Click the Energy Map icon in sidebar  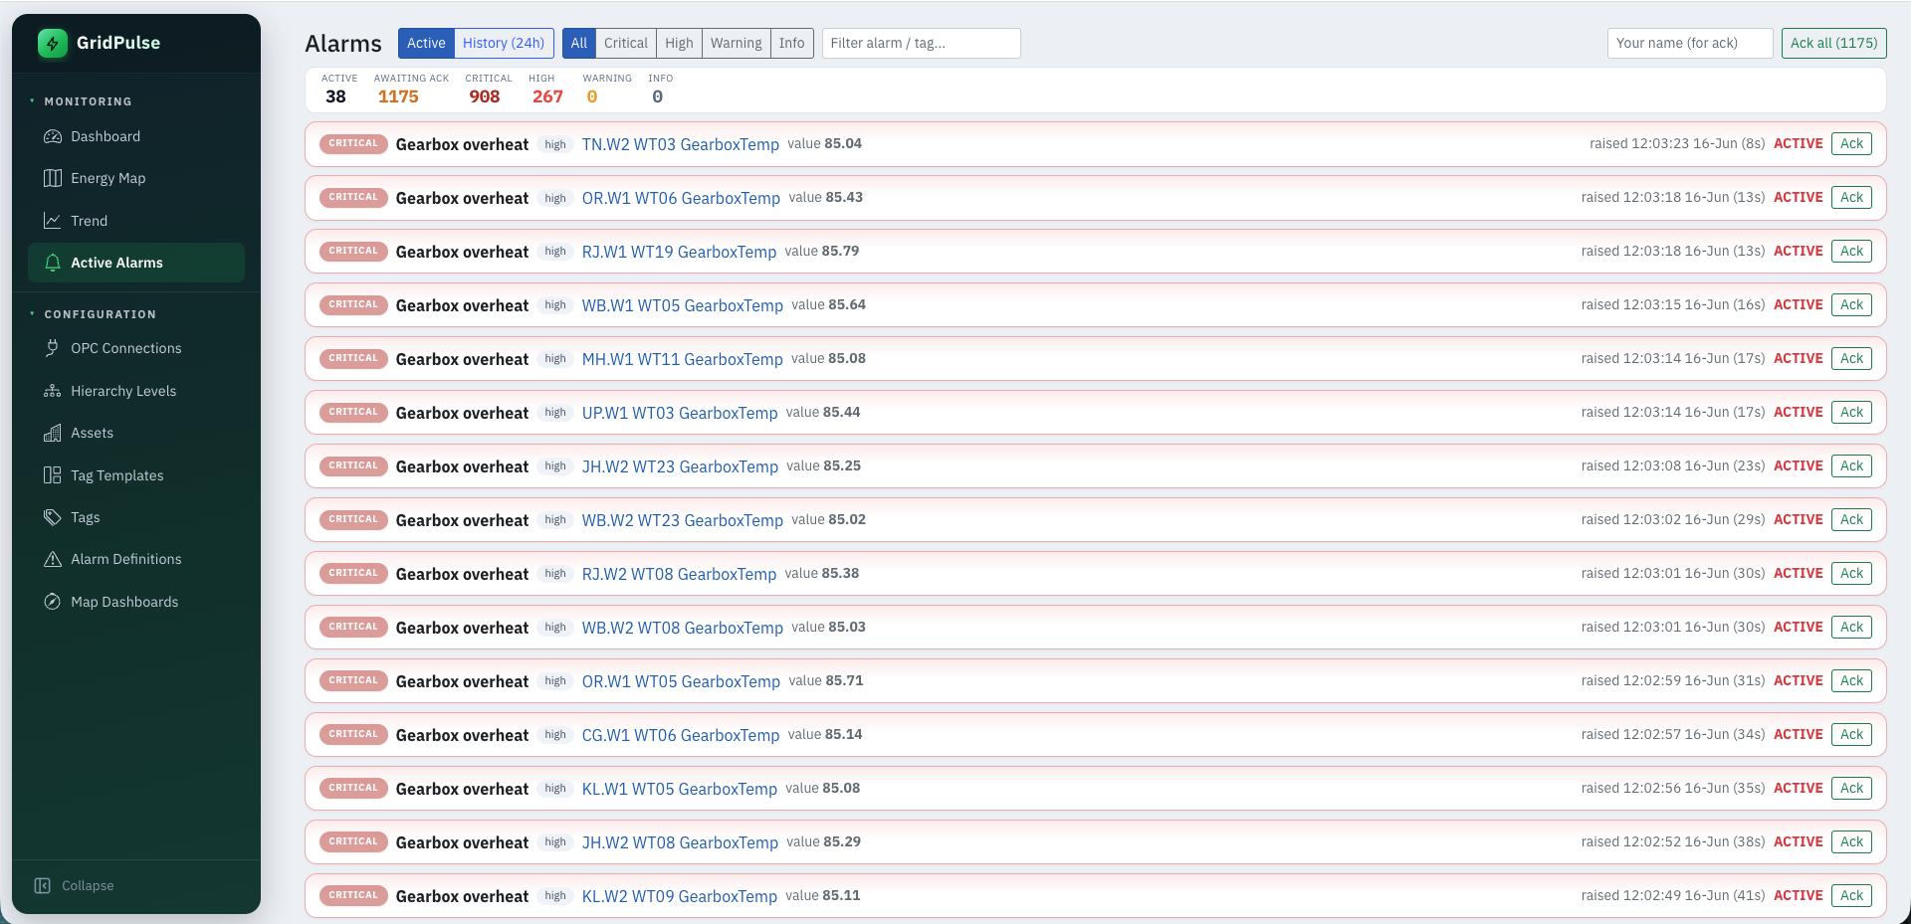pyautogui.click(x=53, y=178)
